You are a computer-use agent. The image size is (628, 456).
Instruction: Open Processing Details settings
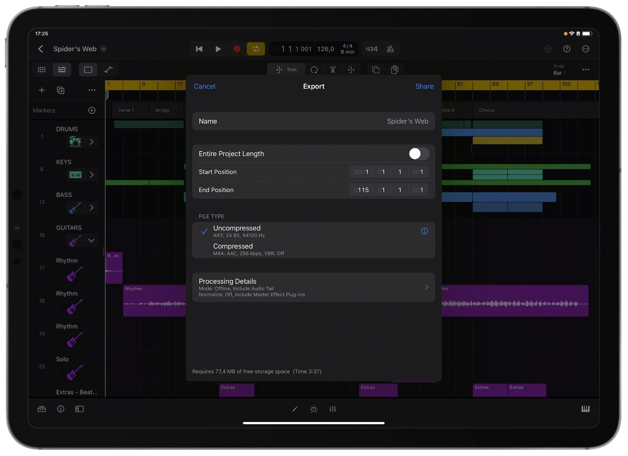point(314,287)
